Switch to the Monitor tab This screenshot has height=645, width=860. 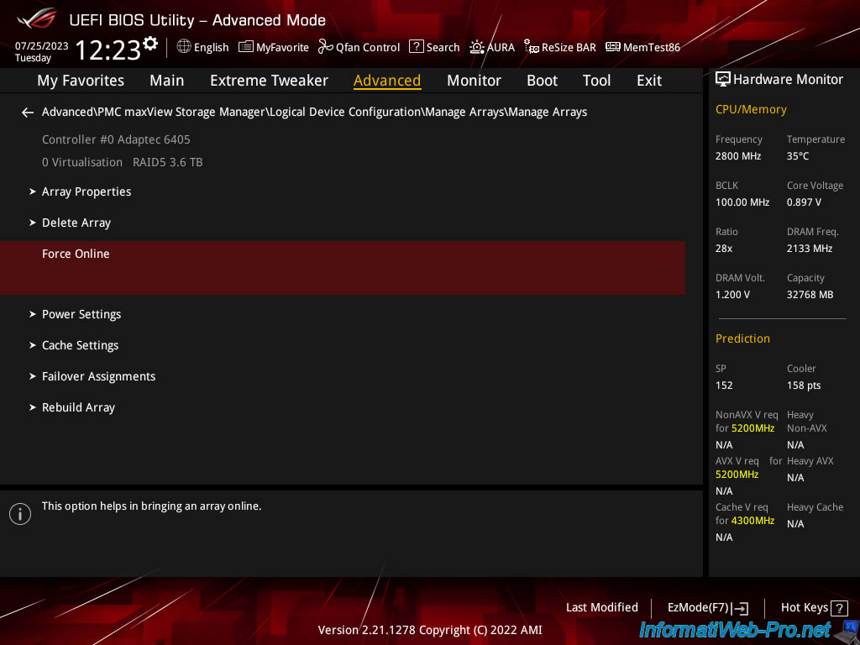coord(474,81)
